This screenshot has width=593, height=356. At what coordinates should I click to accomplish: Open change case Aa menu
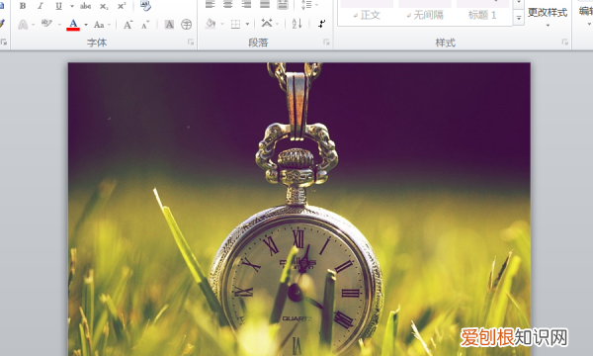click(99, 25)
